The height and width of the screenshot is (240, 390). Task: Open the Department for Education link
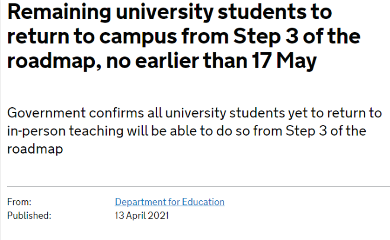tap(170, 202)
